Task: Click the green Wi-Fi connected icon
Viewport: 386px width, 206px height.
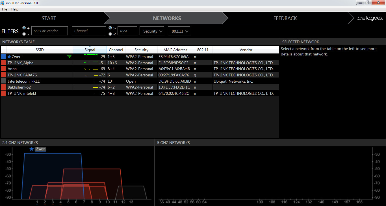Action: pos(69,57)
